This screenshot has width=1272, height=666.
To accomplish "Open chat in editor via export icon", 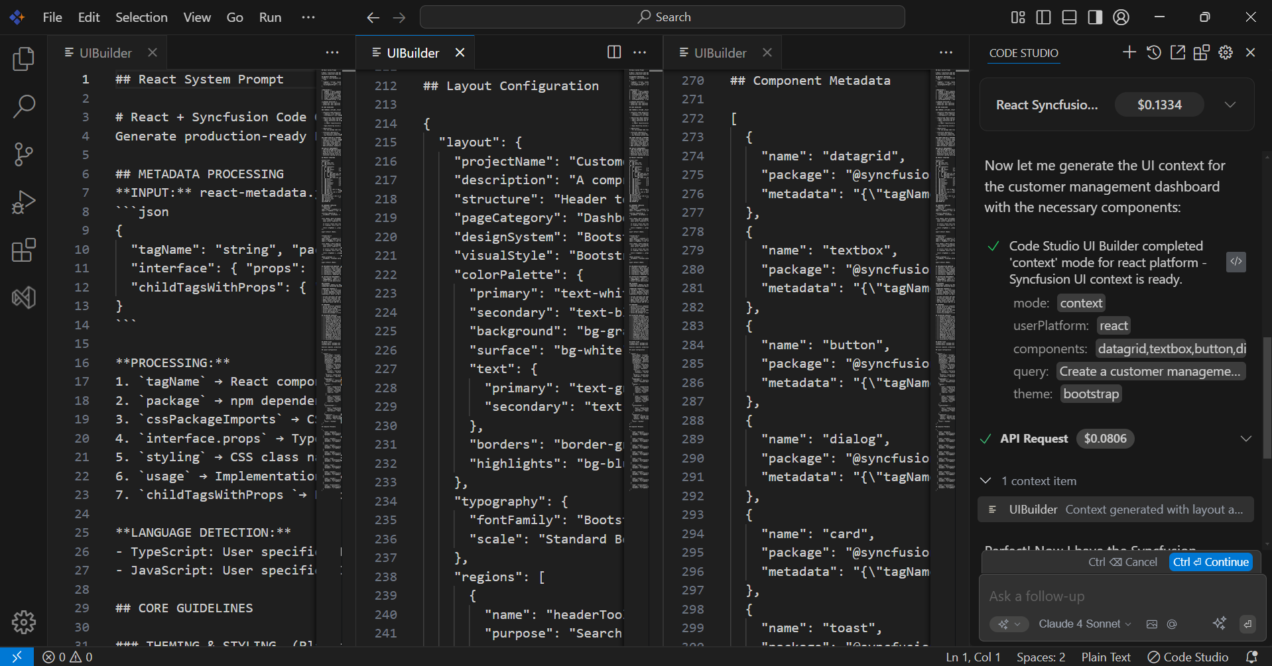I will [1178, 52].
